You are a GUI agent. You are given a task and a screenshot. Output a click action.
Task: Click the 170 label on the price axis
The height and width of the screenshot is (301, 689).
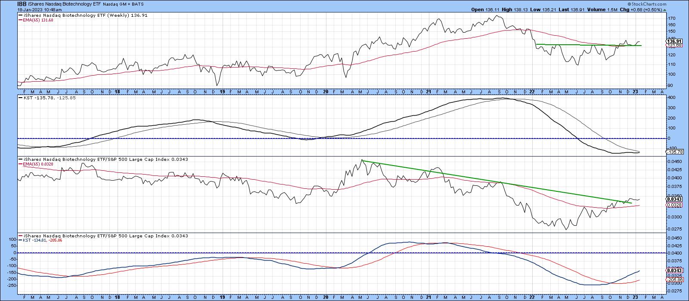click(x=671, y=18)
